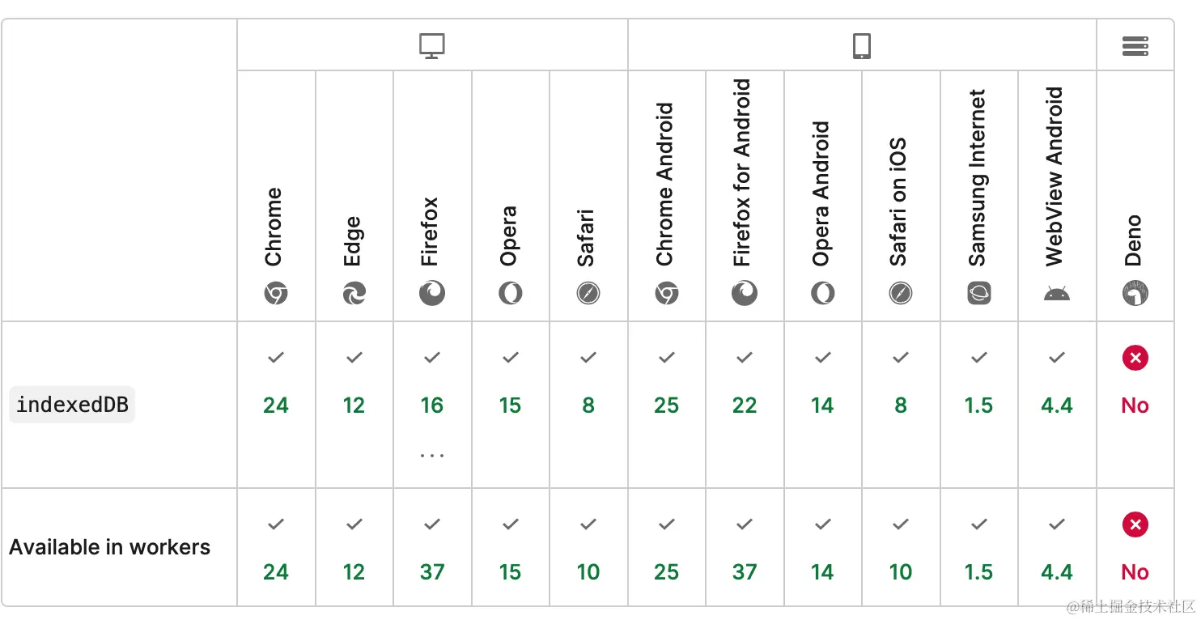
Task: Click the indexedDB code label
Action: [x=72, y=405]
